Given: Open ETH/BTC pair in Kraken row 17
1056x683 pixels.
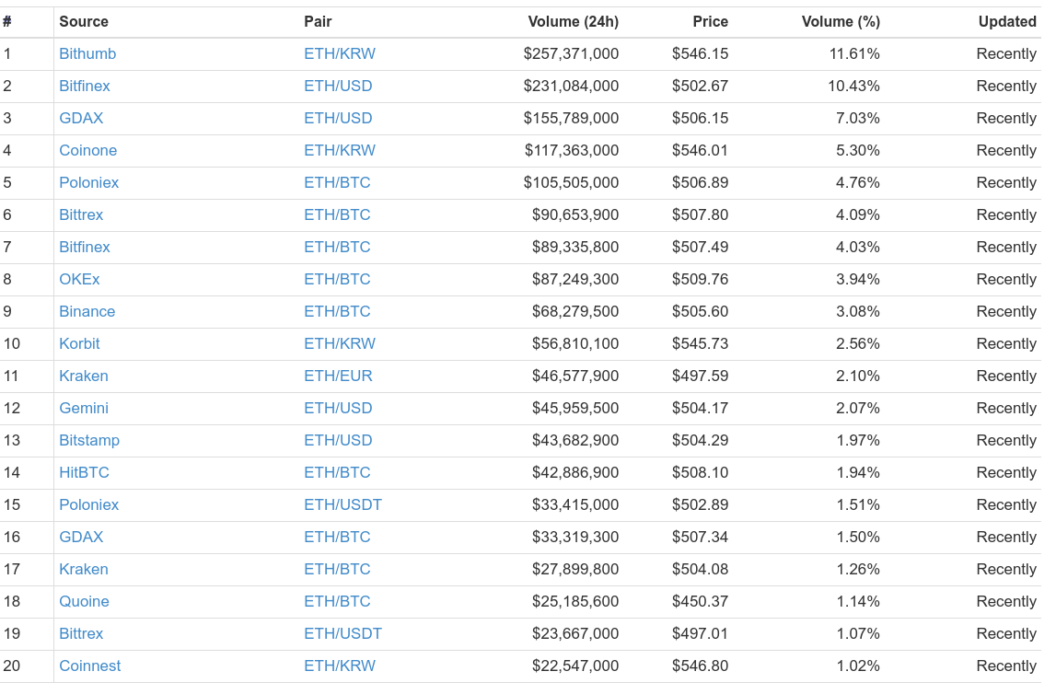Looking at the screenshot, I should click(x=337, y=569).
